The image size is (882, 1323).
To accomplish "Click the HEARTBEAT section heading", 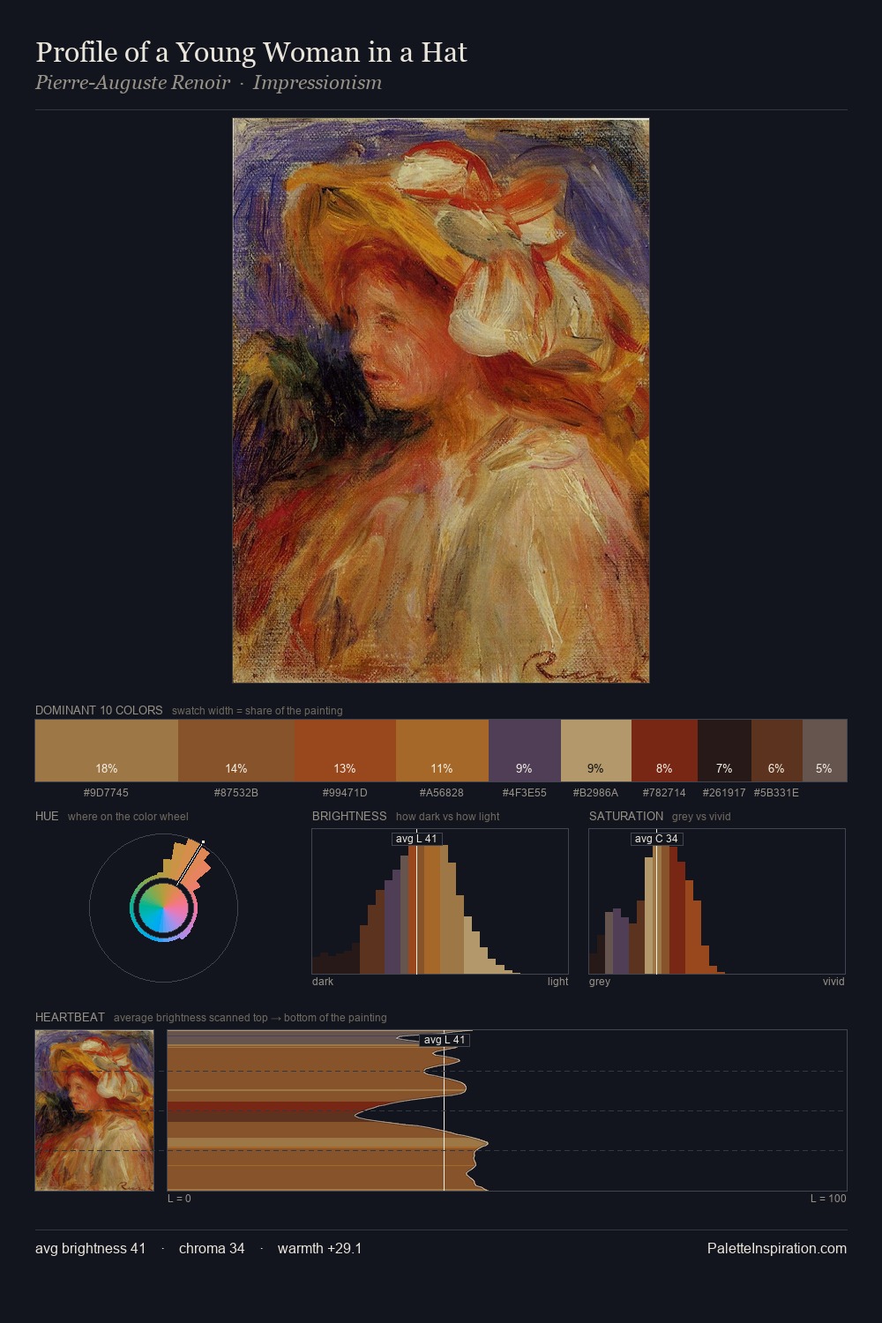I will coord(70,1017).
